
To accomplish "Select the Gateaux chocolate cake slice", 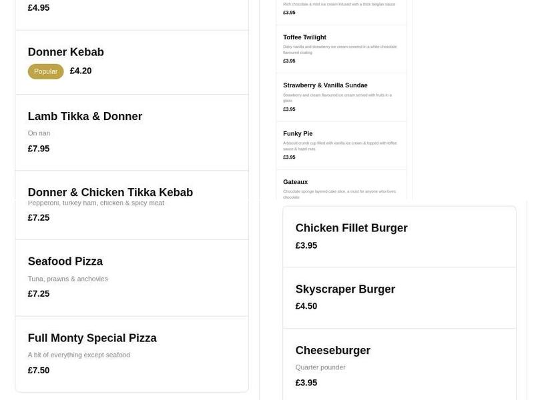I will point(294,181).
